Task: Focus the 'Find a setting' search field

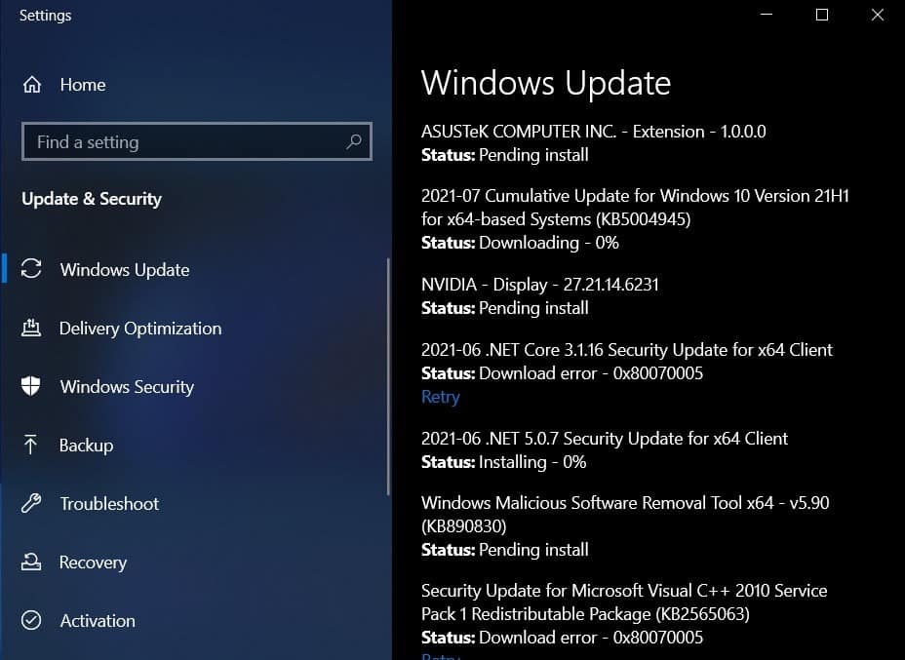Action: click(185, 142)
